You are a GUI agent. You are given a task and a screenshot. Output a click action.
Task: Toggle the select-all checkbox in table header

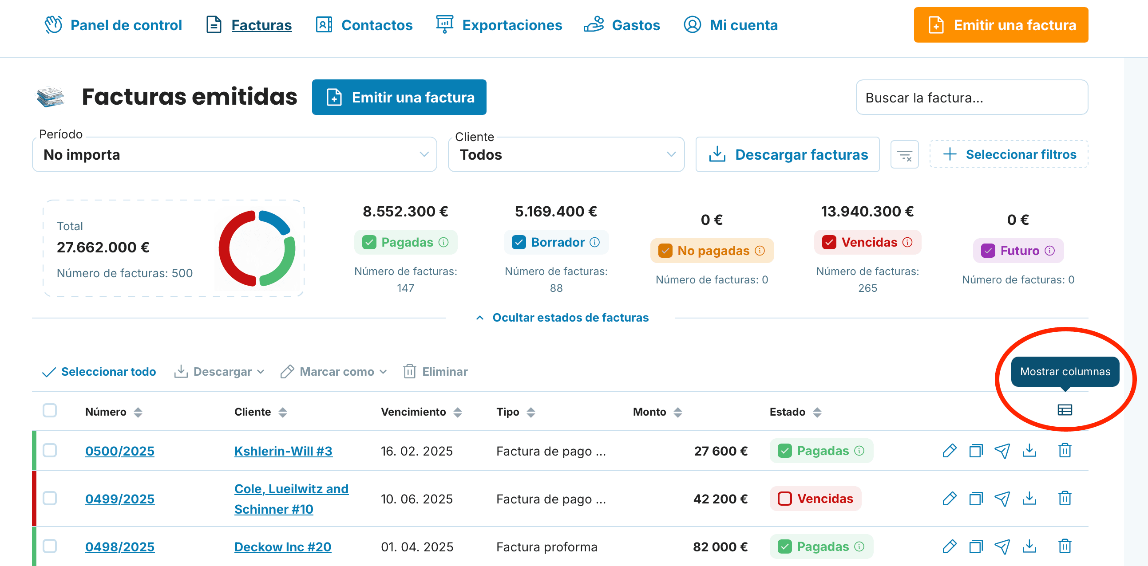click(49, 410)
